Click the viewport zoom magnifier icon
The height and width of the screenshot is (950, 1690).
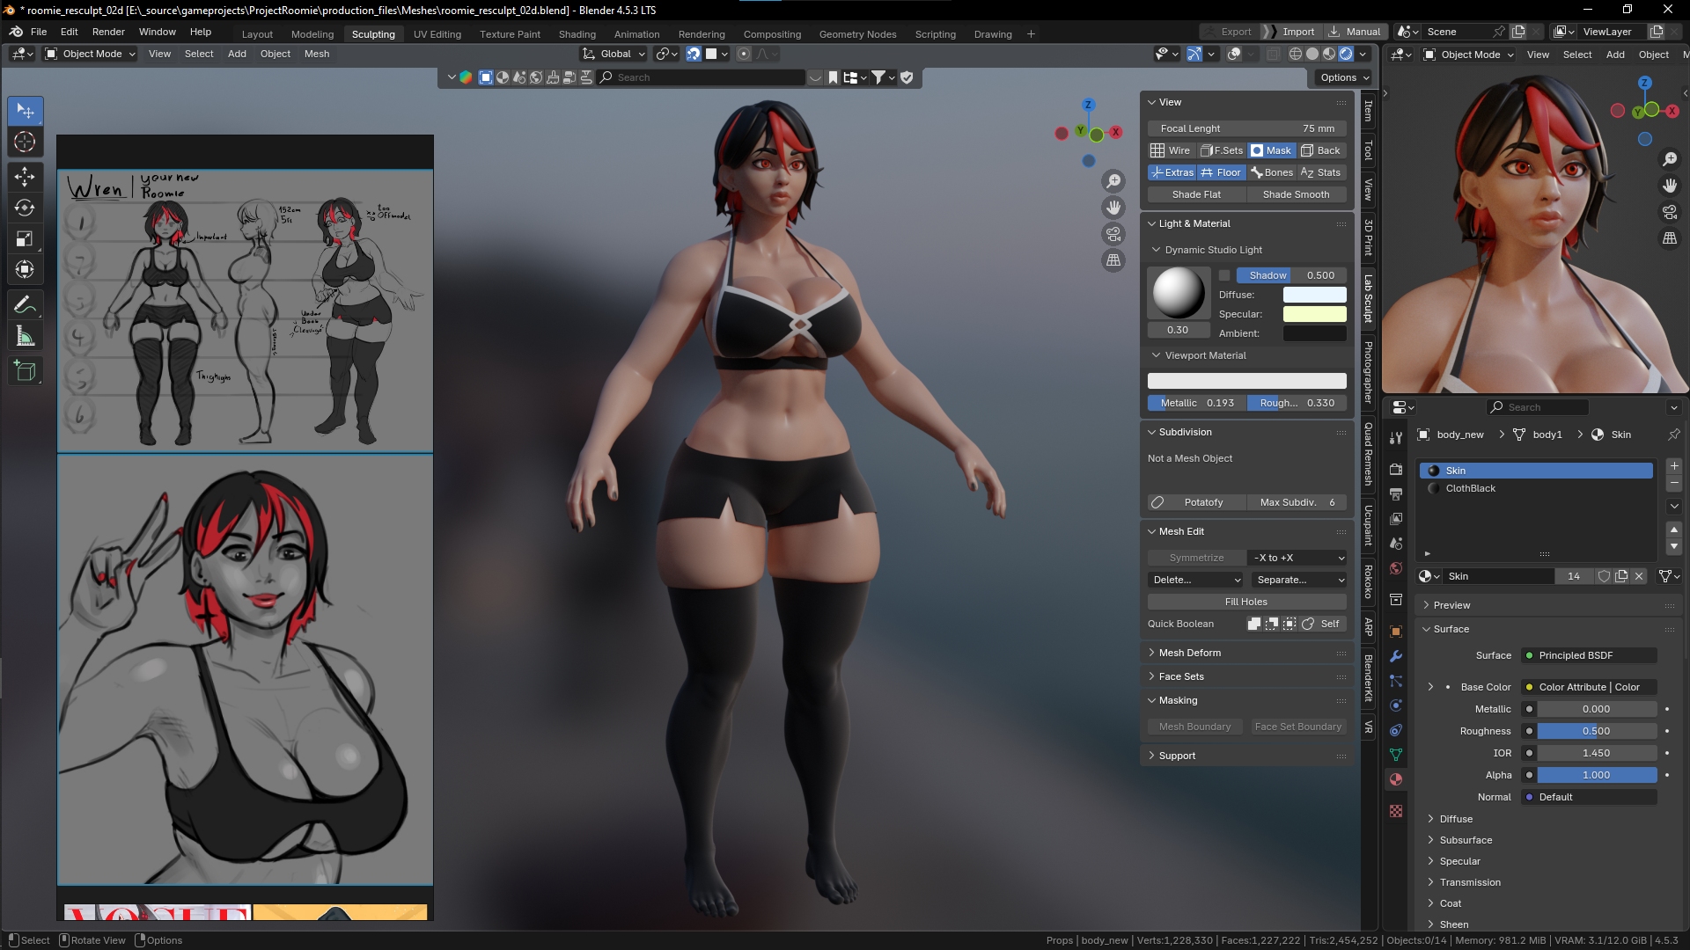pyautogui.click(x=1113, y=181)
